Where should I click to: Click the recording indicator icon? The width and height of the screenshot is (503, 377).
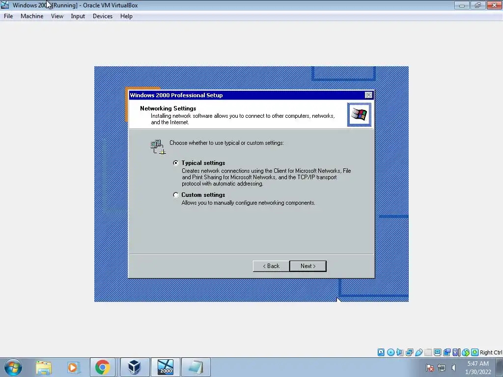(447, 352)
